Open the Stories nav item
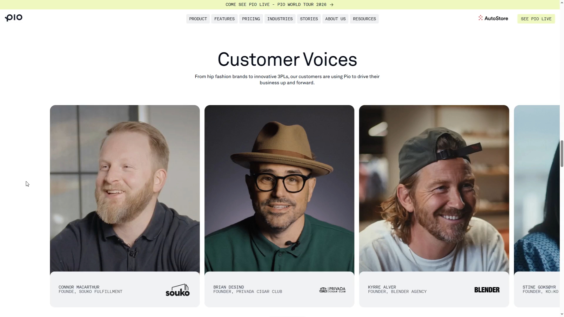This screenshot has height=317, width=564. [x=309, y=19]
